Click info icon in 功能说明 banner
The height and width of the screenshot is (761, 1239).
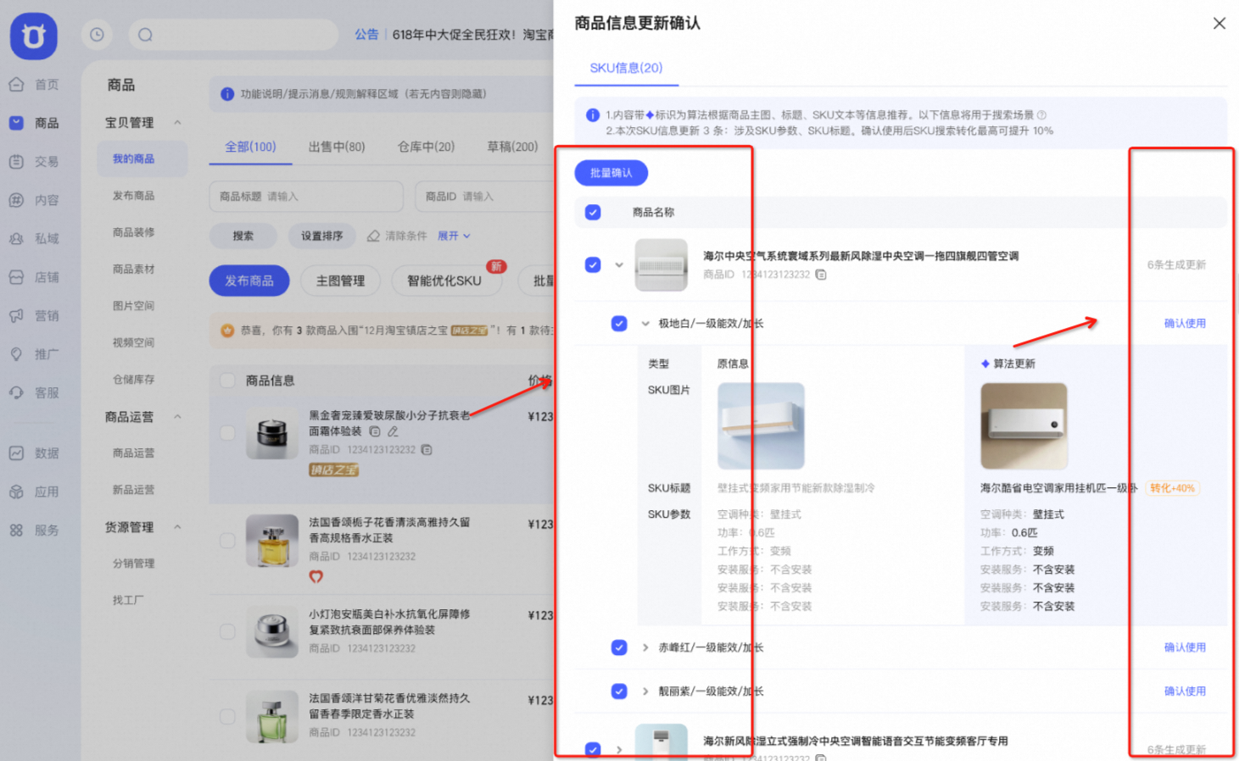click(x=227, y=94)
